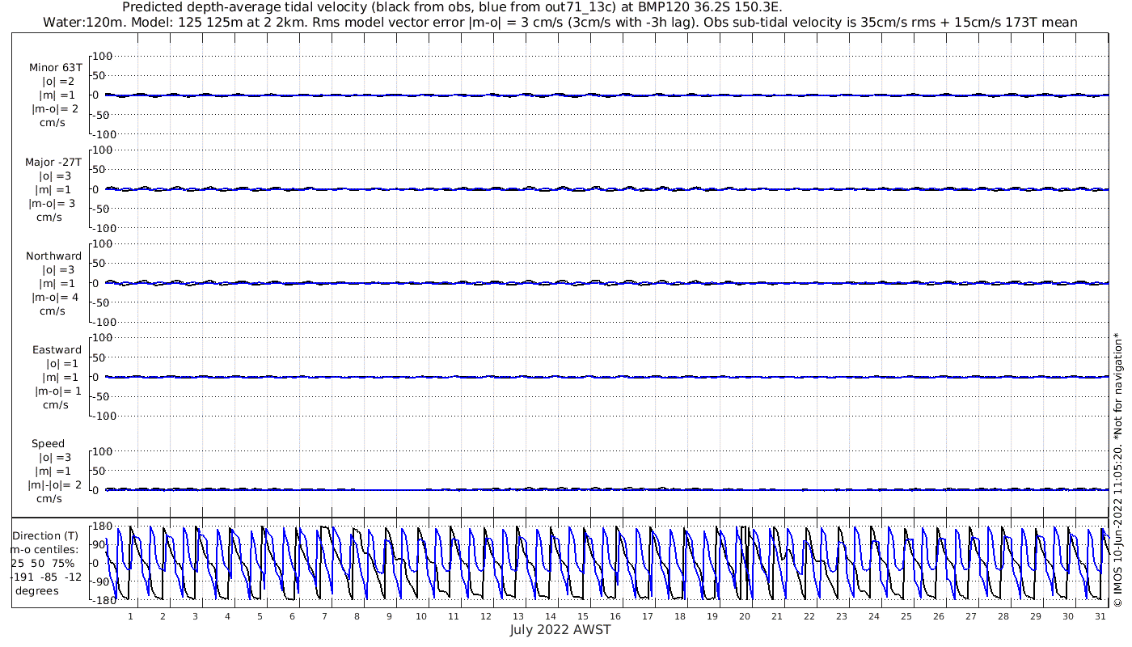Click the plot title line 'Predicted depth-average tidal velocity'
Screen dimensions: 1132x647
(452, 7)
